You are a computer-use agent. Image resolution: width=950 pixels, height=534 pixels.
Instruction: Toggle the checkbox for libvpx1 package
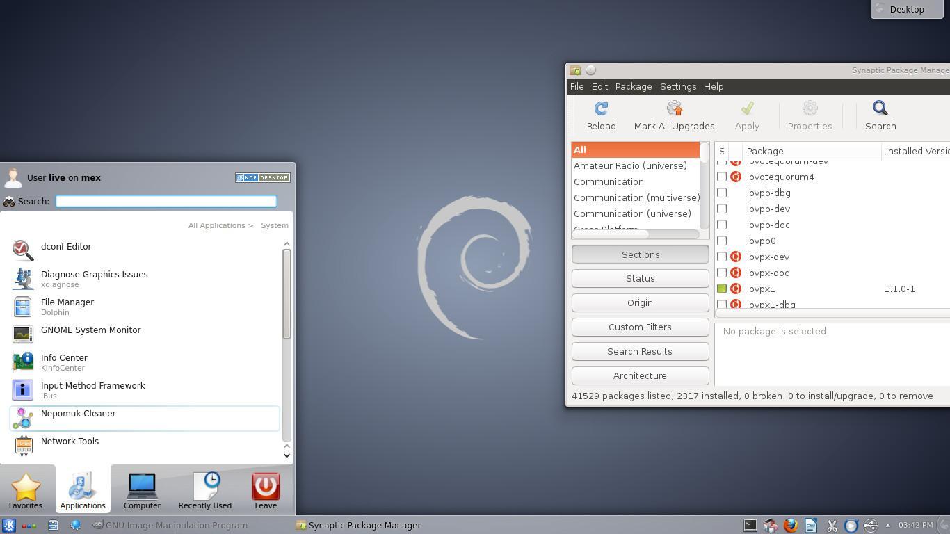(x=722, y=289)
